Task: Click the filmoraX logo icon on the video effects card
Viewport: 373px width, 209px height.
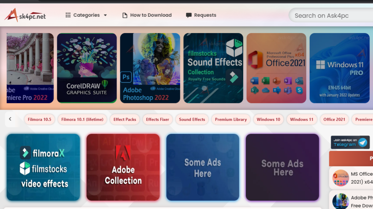Action: (x=25, y=153)
